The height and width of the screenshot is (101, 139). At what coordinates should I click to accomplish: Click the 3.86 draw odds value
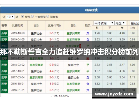[x=110, y=33]
